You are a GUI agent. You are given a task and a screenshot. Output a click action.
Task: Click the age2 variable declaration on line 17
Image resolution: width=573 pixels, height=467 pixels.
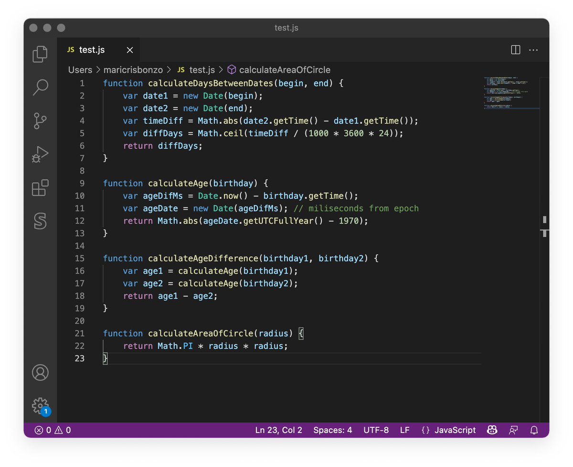(153, 283)
